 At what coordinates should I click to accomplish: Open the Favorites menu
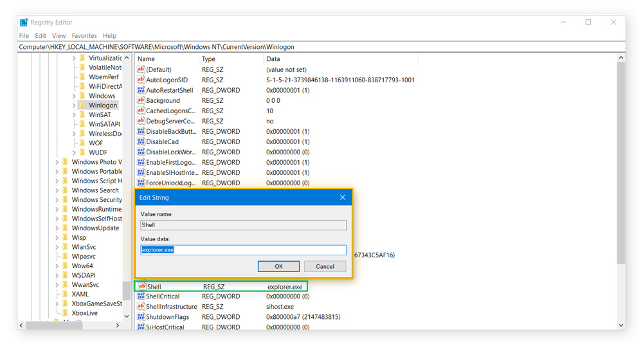click(x=84, y=36)
